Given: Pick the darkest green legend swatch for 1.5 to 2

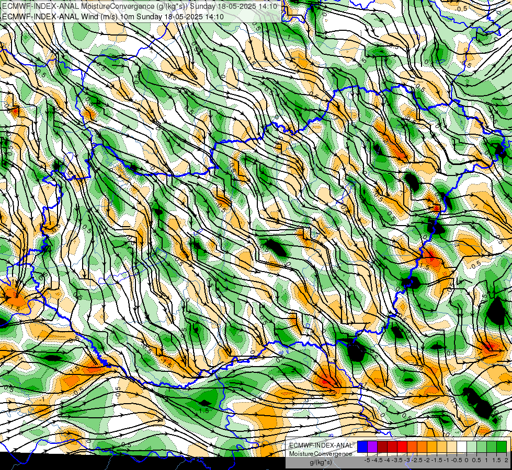Looking at the screenshot, I should [502, 446].
